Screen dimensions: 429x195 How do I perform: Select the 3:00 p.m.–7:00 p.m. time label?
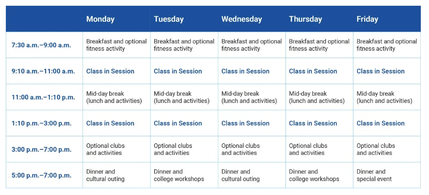click(41, 150)
